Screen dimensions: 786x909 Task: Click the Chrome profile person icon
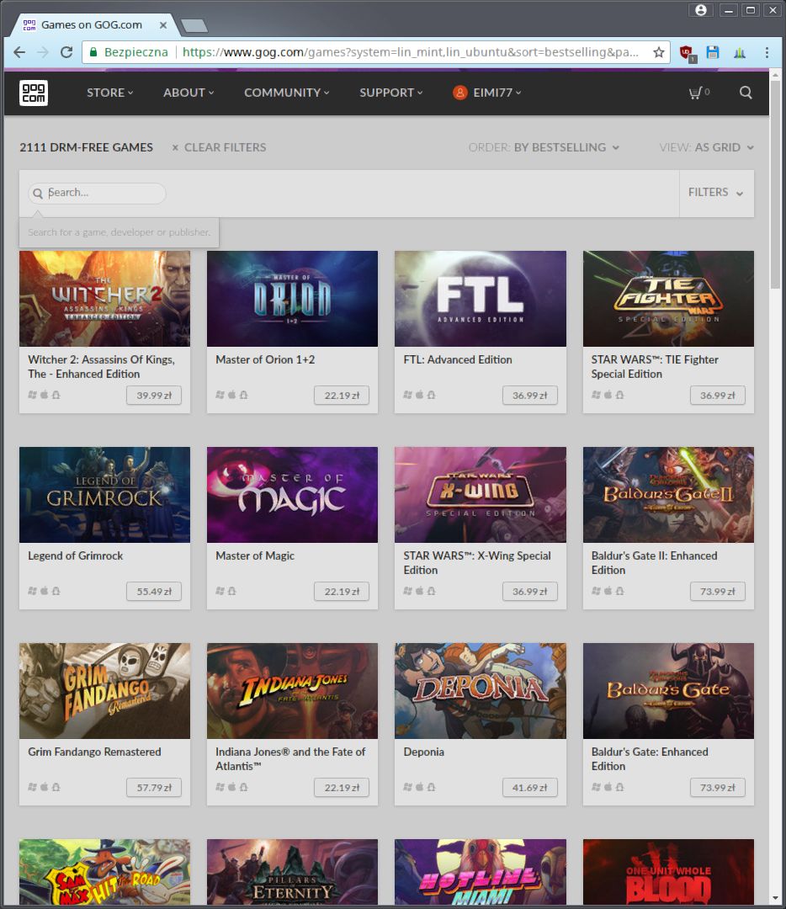(701, 10)
